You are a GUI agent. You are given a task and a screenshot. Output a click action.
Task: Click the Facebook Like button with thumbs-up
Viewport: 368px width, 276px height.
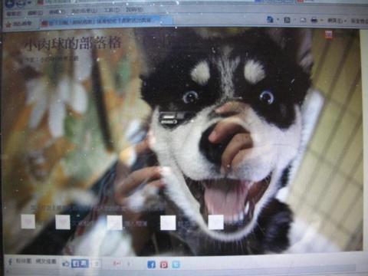pyautogui.click(x=76, y=264)
